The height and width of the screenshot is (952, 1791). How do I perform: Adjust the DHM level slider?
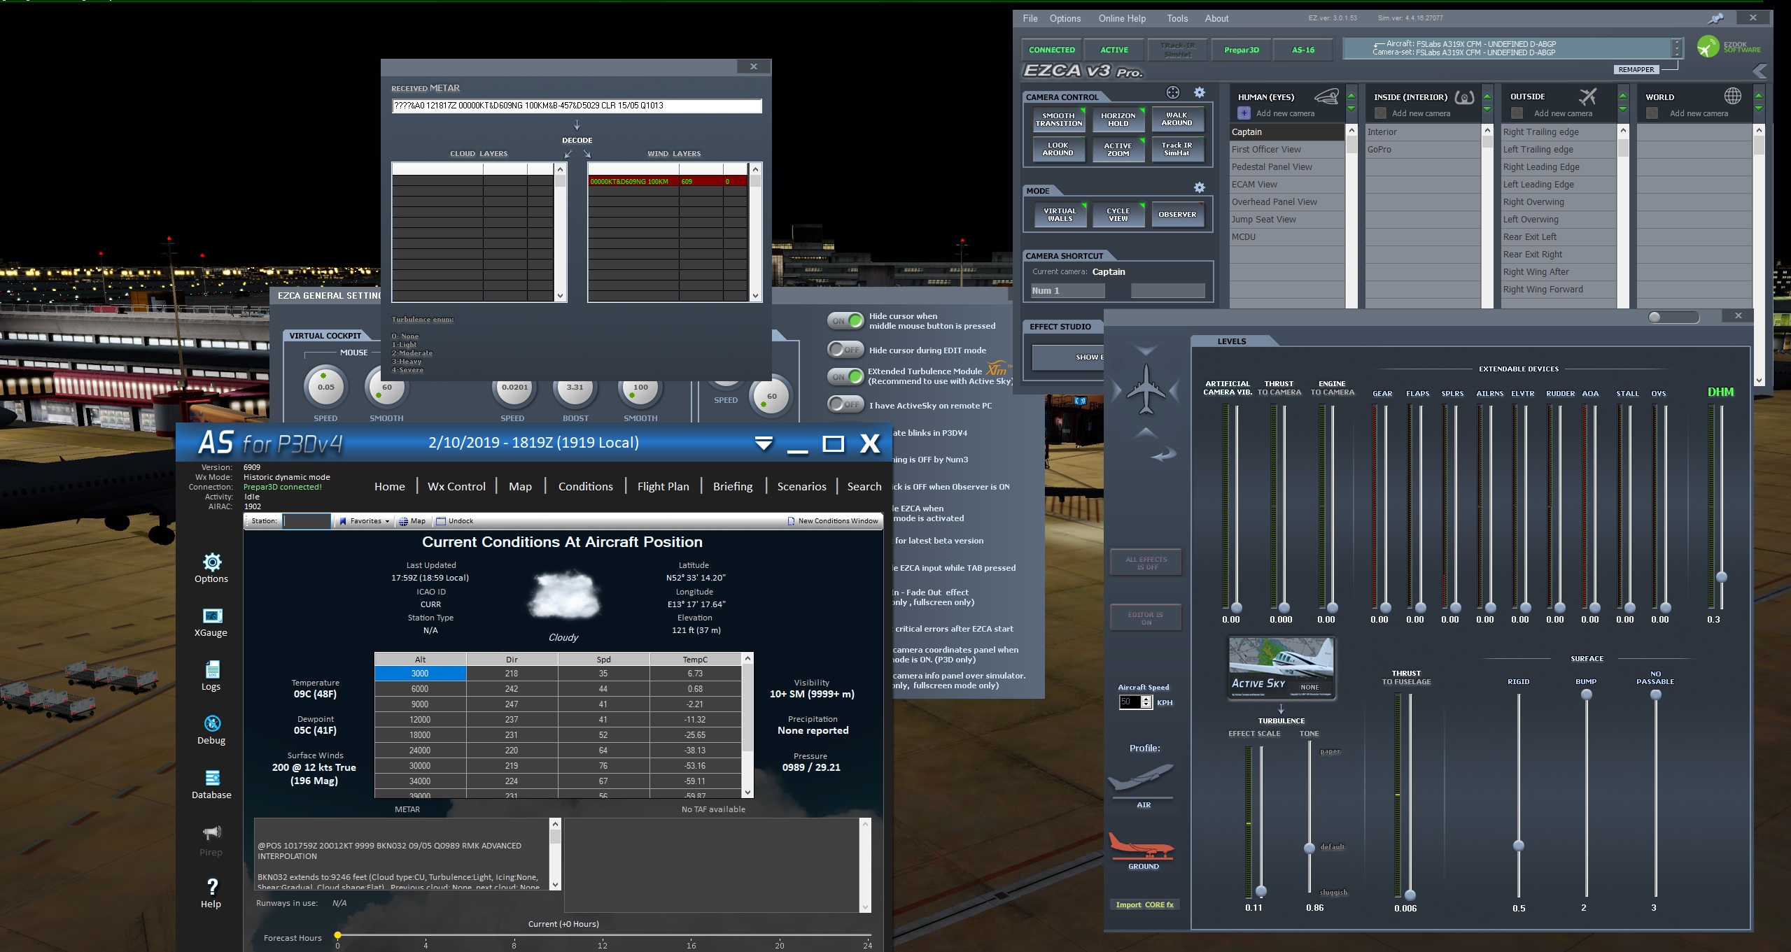coord(1722,577)
